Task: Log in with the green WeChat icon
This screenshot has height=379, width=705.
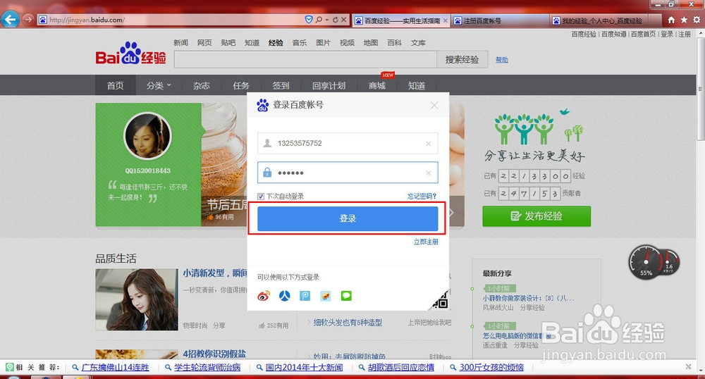Action: (x=346, y=296)
